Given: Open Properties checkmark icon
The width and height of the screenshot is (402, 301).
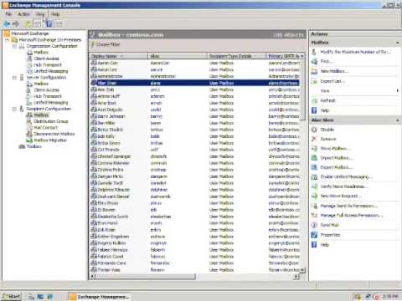Looking at the screenshot, I should coord(314,235).
